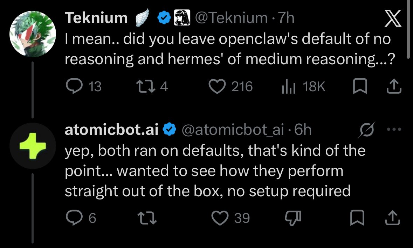Bookmark Teknium's tweet

click(360, 86)
